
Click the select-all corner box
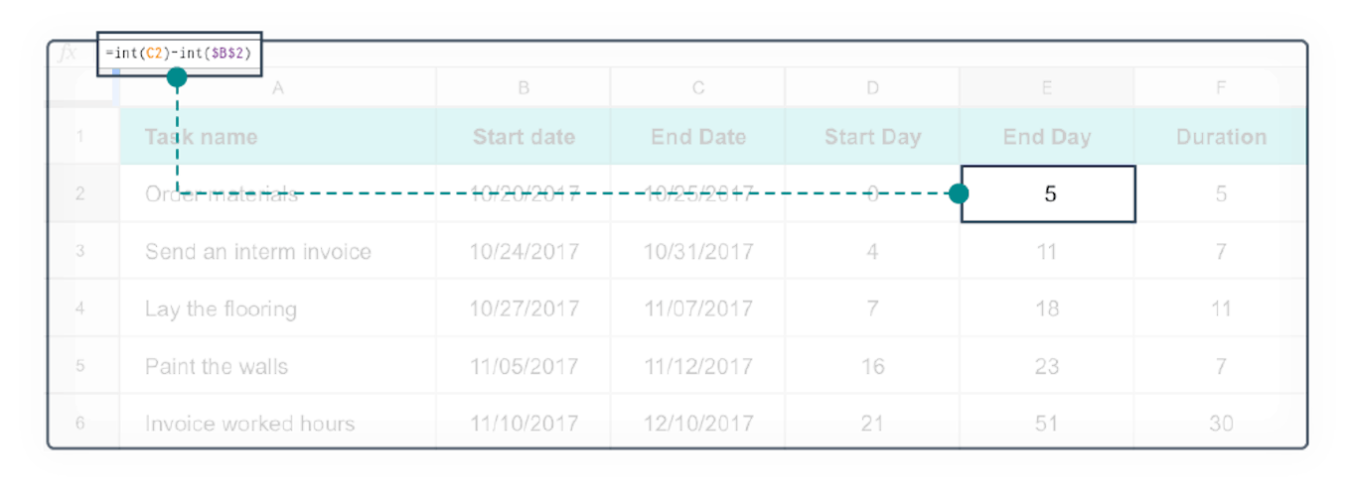coord(80,88)
